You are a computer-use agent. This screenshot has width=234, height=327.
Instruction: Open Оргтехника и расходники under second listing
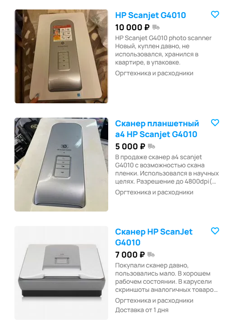tap(154, 192)
